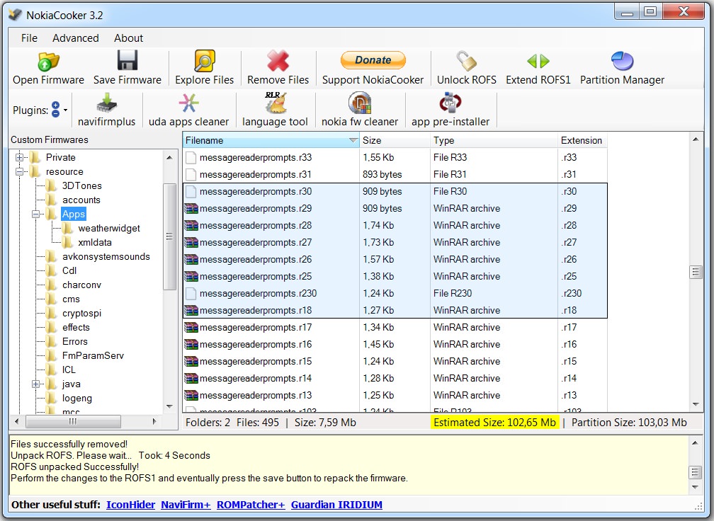This screenshot has width=714, height=521.
Task: Expand the Private folder node
Action: pos(19,157)
